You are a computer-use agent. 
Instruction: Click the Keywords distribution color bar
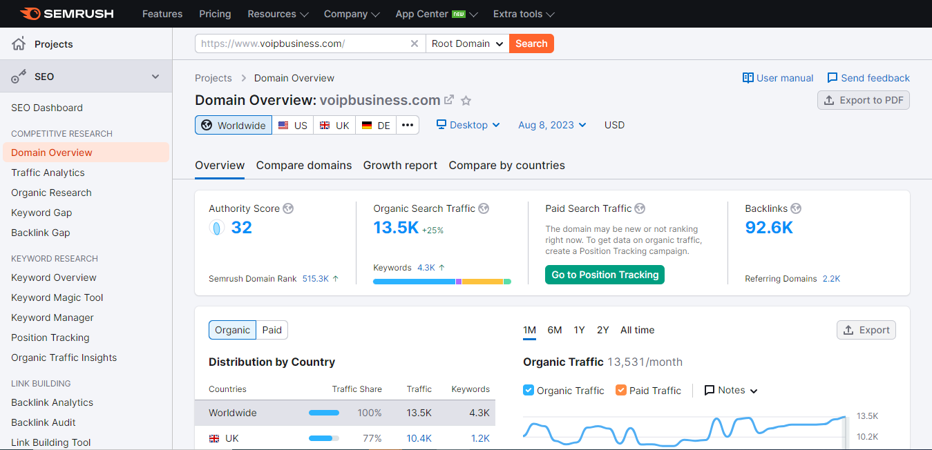click(x=442, y=282)
